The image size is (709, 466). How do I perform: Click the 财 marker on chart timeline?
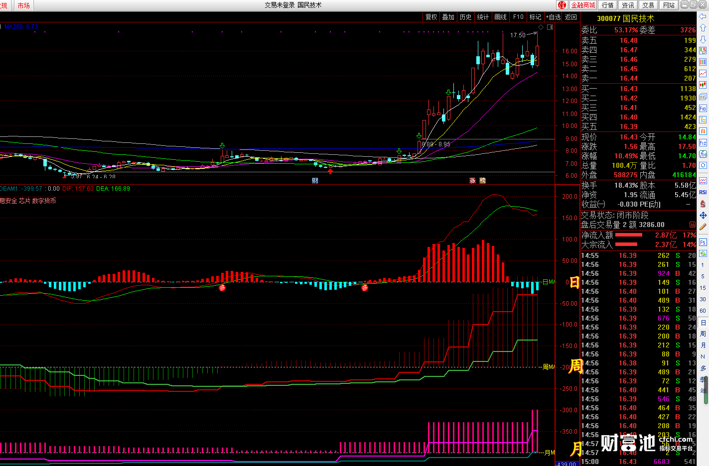coord(315,181)
